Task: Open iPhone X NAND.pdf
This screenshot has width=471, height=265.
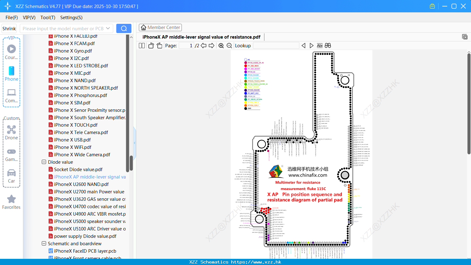Action: 75,81
